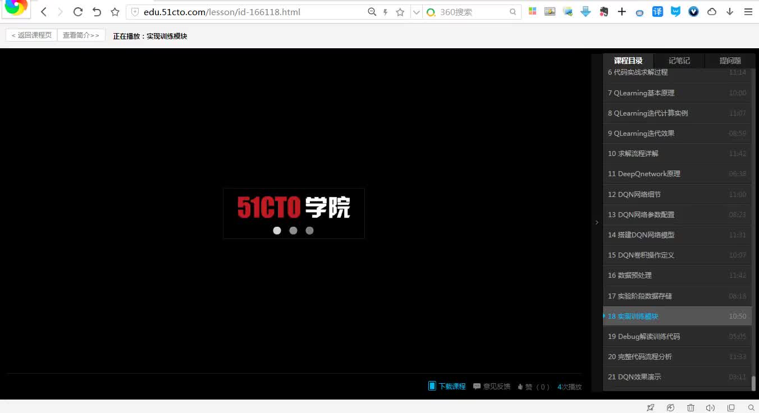Open lesson 8 QLearning迭代计算实例
Viewport: 759px width, 413px height.
(677, 113)
